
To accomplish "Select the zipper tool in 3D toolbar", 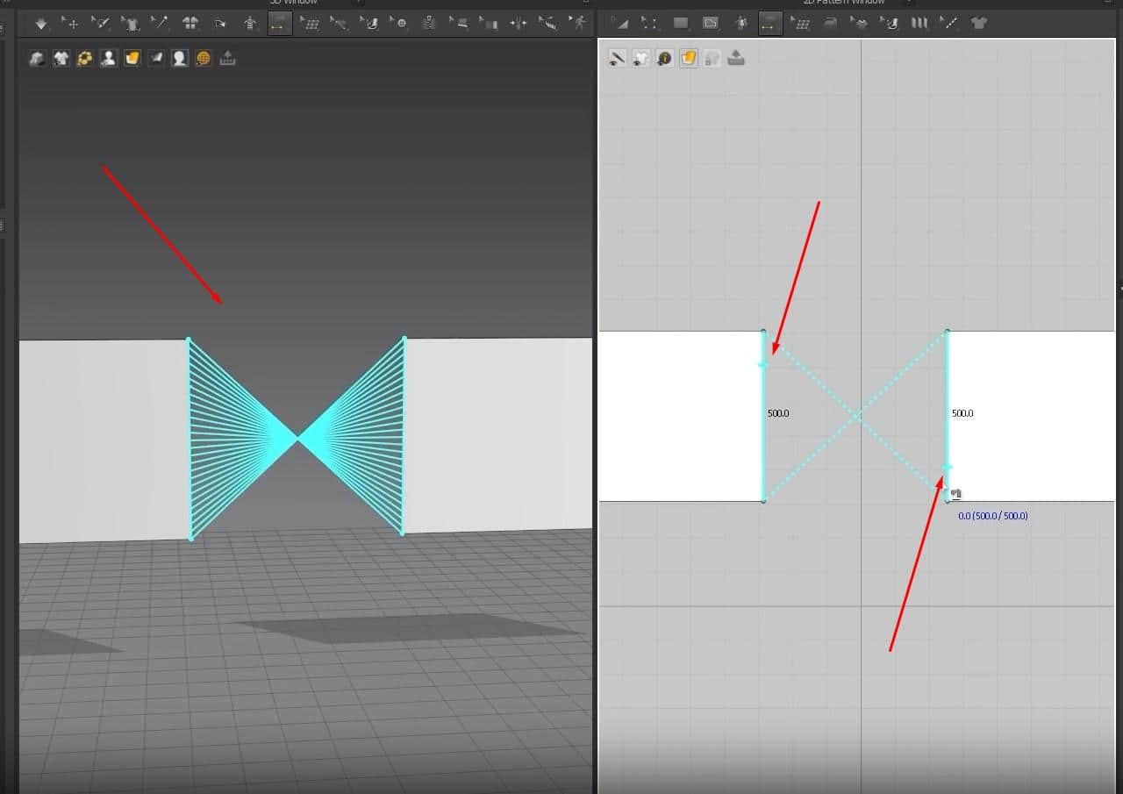I will (x=429, y=24).
